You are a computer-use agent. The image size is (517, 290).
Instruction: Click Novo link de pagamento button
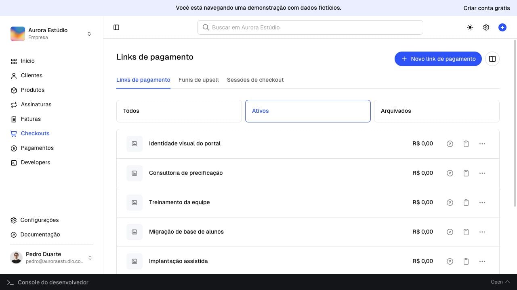pyautogui.click(x=438, y=59)
